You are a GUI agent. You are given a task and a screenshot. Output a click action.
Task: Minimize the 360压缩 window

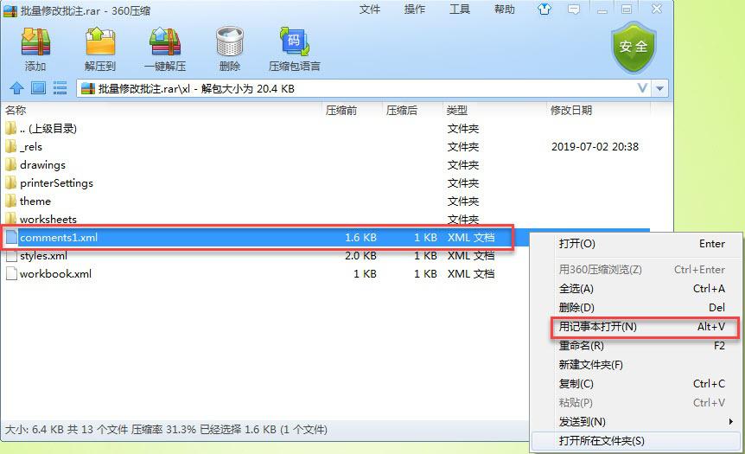click(602, 9)
